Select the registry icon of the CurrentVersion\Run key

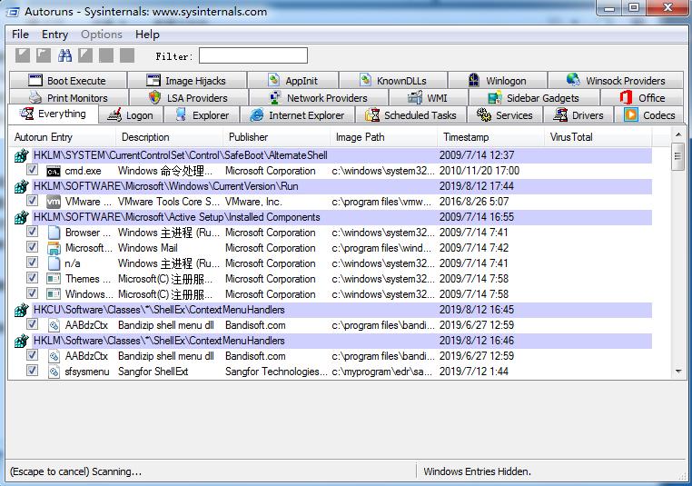point(20,186)
